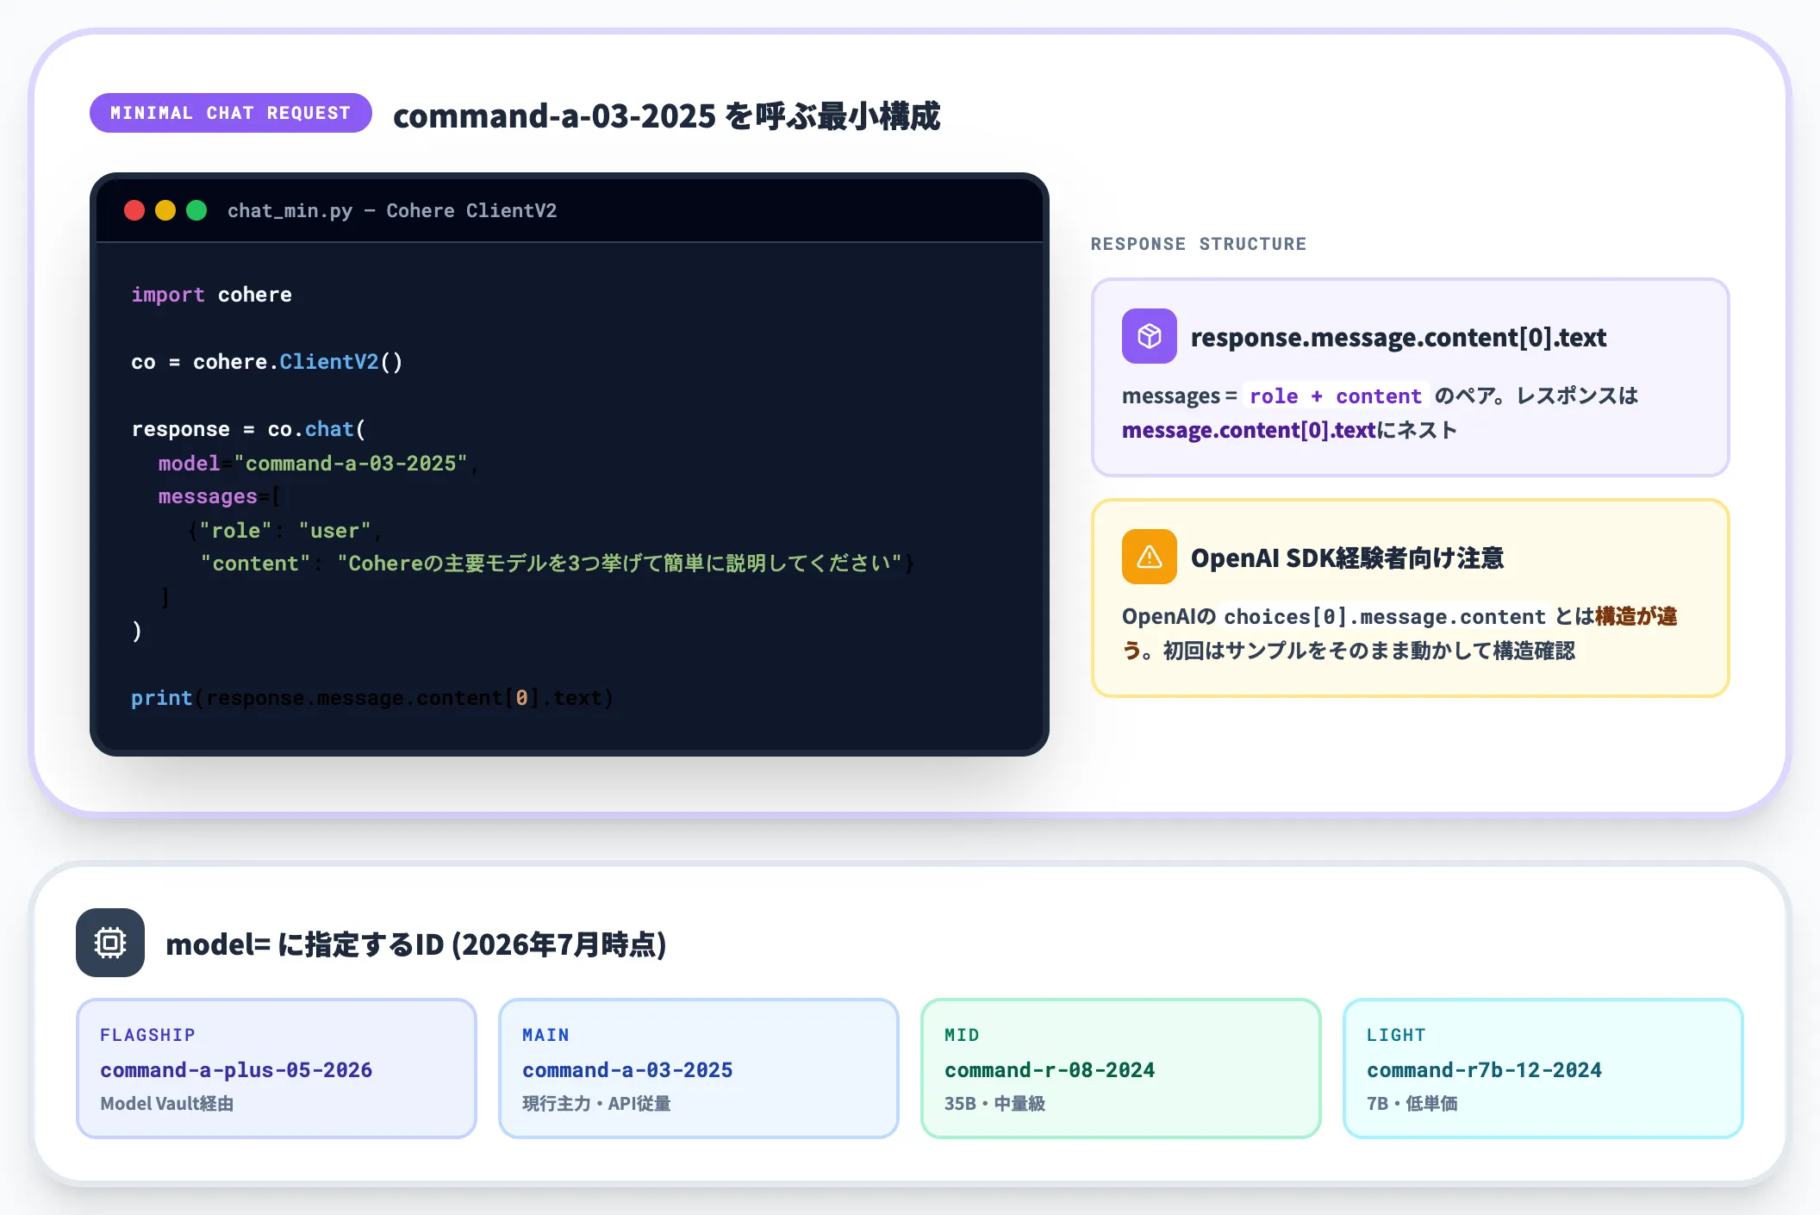Click the bold message.content[0].text phrase

[x=1249, y=430]
